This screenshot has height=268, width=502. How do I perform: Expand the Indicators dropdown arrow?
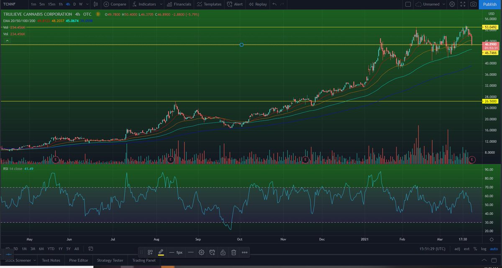pyautogui.click(x=162, y=4)
